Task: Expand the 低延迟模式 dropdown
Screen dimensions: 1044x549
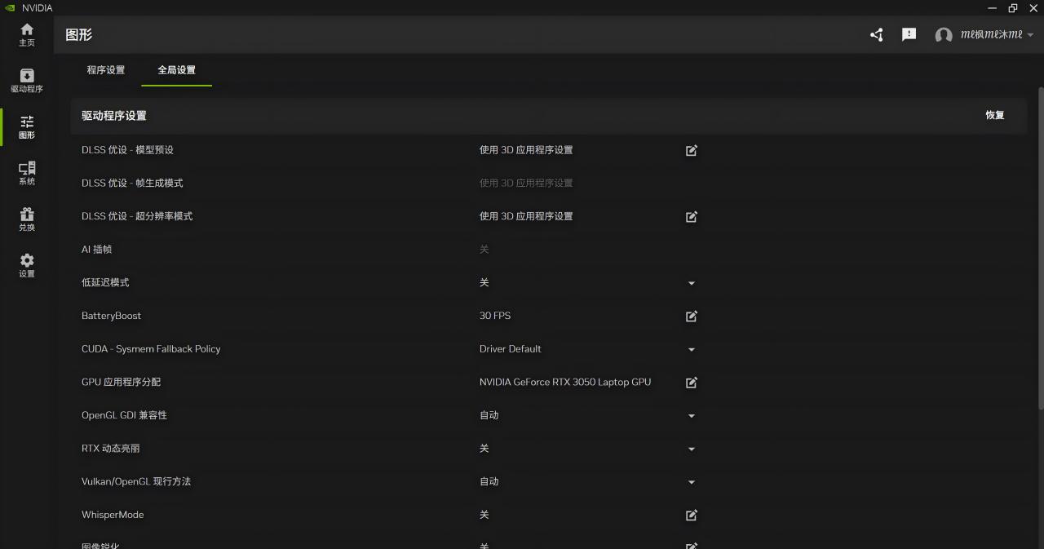Action: pyautogui.click(x=692, y=283)
